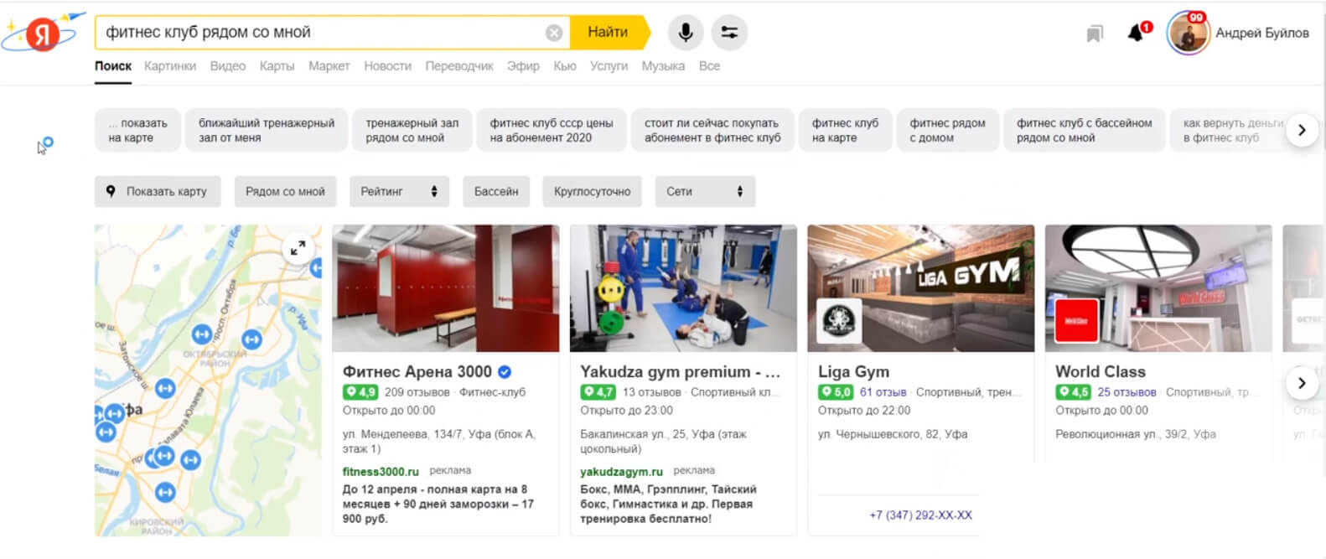Clear the search query with the X icon
1326x559 pixels.
tap(554, 33)
